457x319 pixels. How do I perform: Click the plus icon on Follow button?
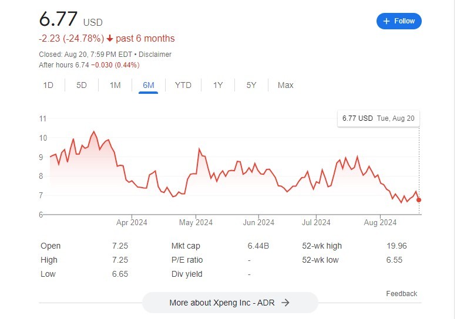387,21
